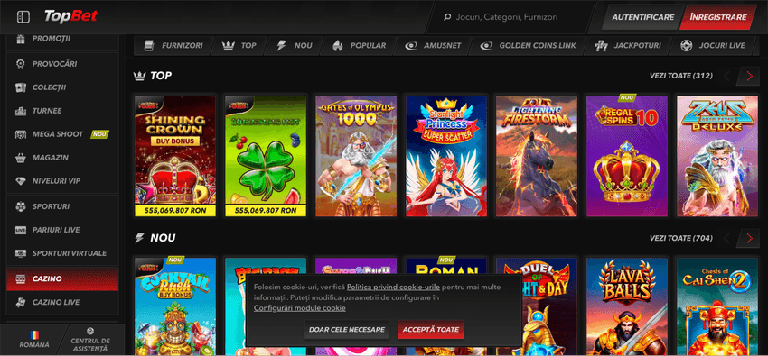Click the lightning icon in Nou tab
This screenshot has height=356, width=768.
coord(282,45)
